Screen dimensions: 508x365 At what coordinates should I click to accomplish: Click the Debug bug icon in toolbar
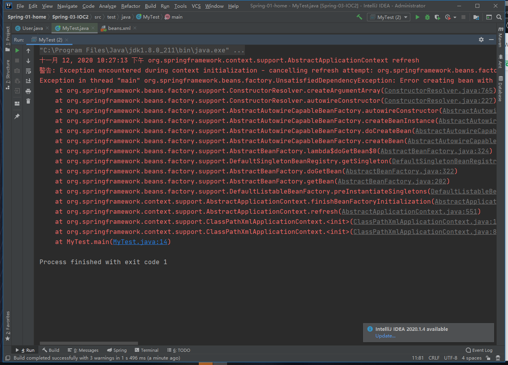tap(427, 17)
